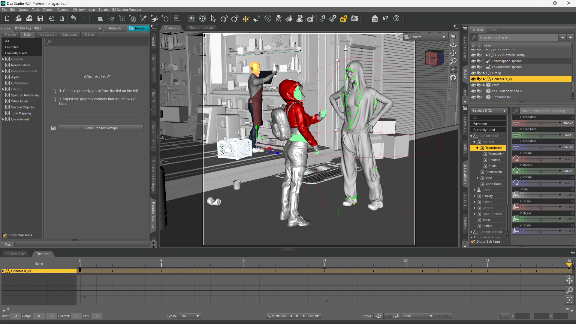Select the Node Selection arrow tool
Viewport: 576px width, 324px height.
[x=213, y=19]
